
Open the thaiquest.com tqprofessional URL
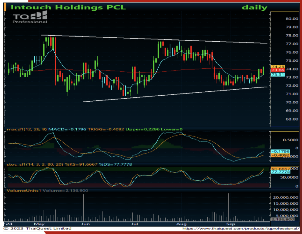tap(241, 229)
